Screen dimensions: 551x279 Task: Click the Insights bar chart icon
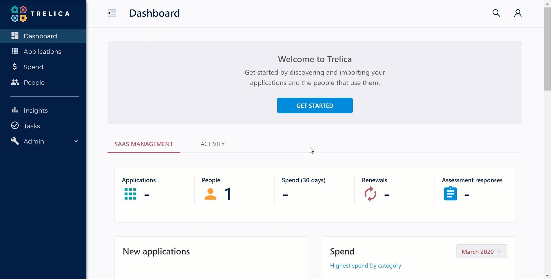[15, 110]
